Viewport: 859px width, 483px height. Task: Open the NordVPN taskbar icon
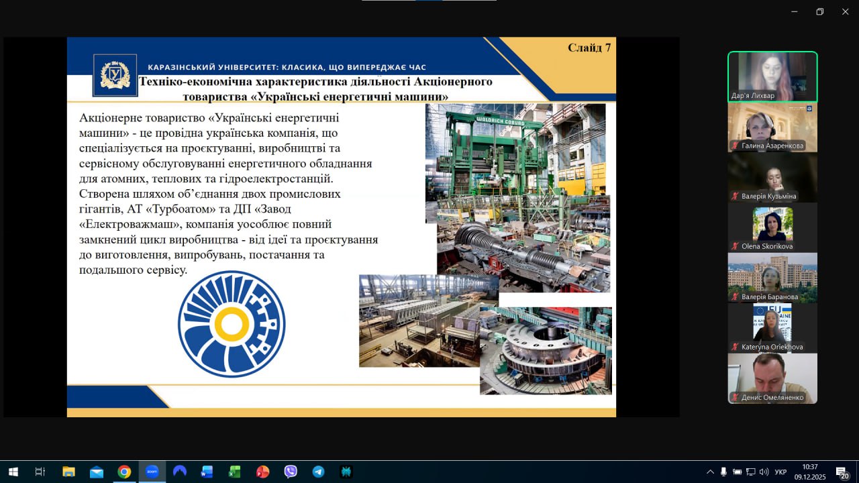click(x=179, y=472)
